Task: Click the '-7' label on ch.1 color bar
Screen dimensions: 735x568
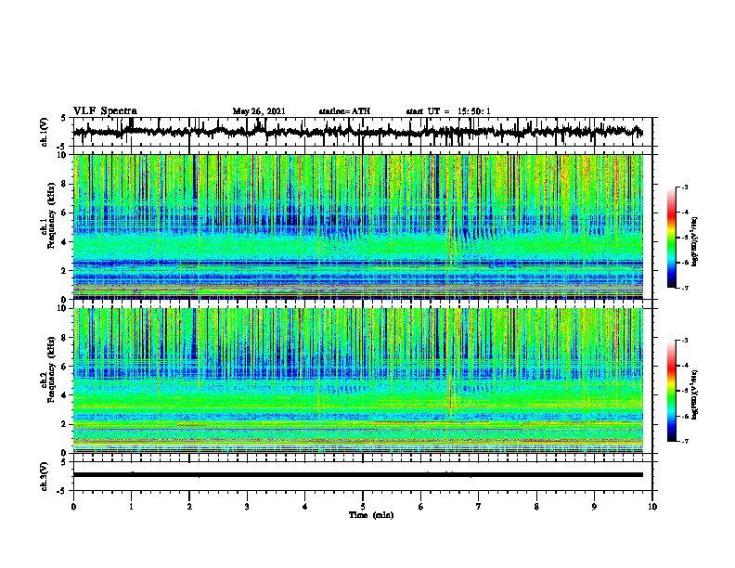Action: click(x=685, y=288)
